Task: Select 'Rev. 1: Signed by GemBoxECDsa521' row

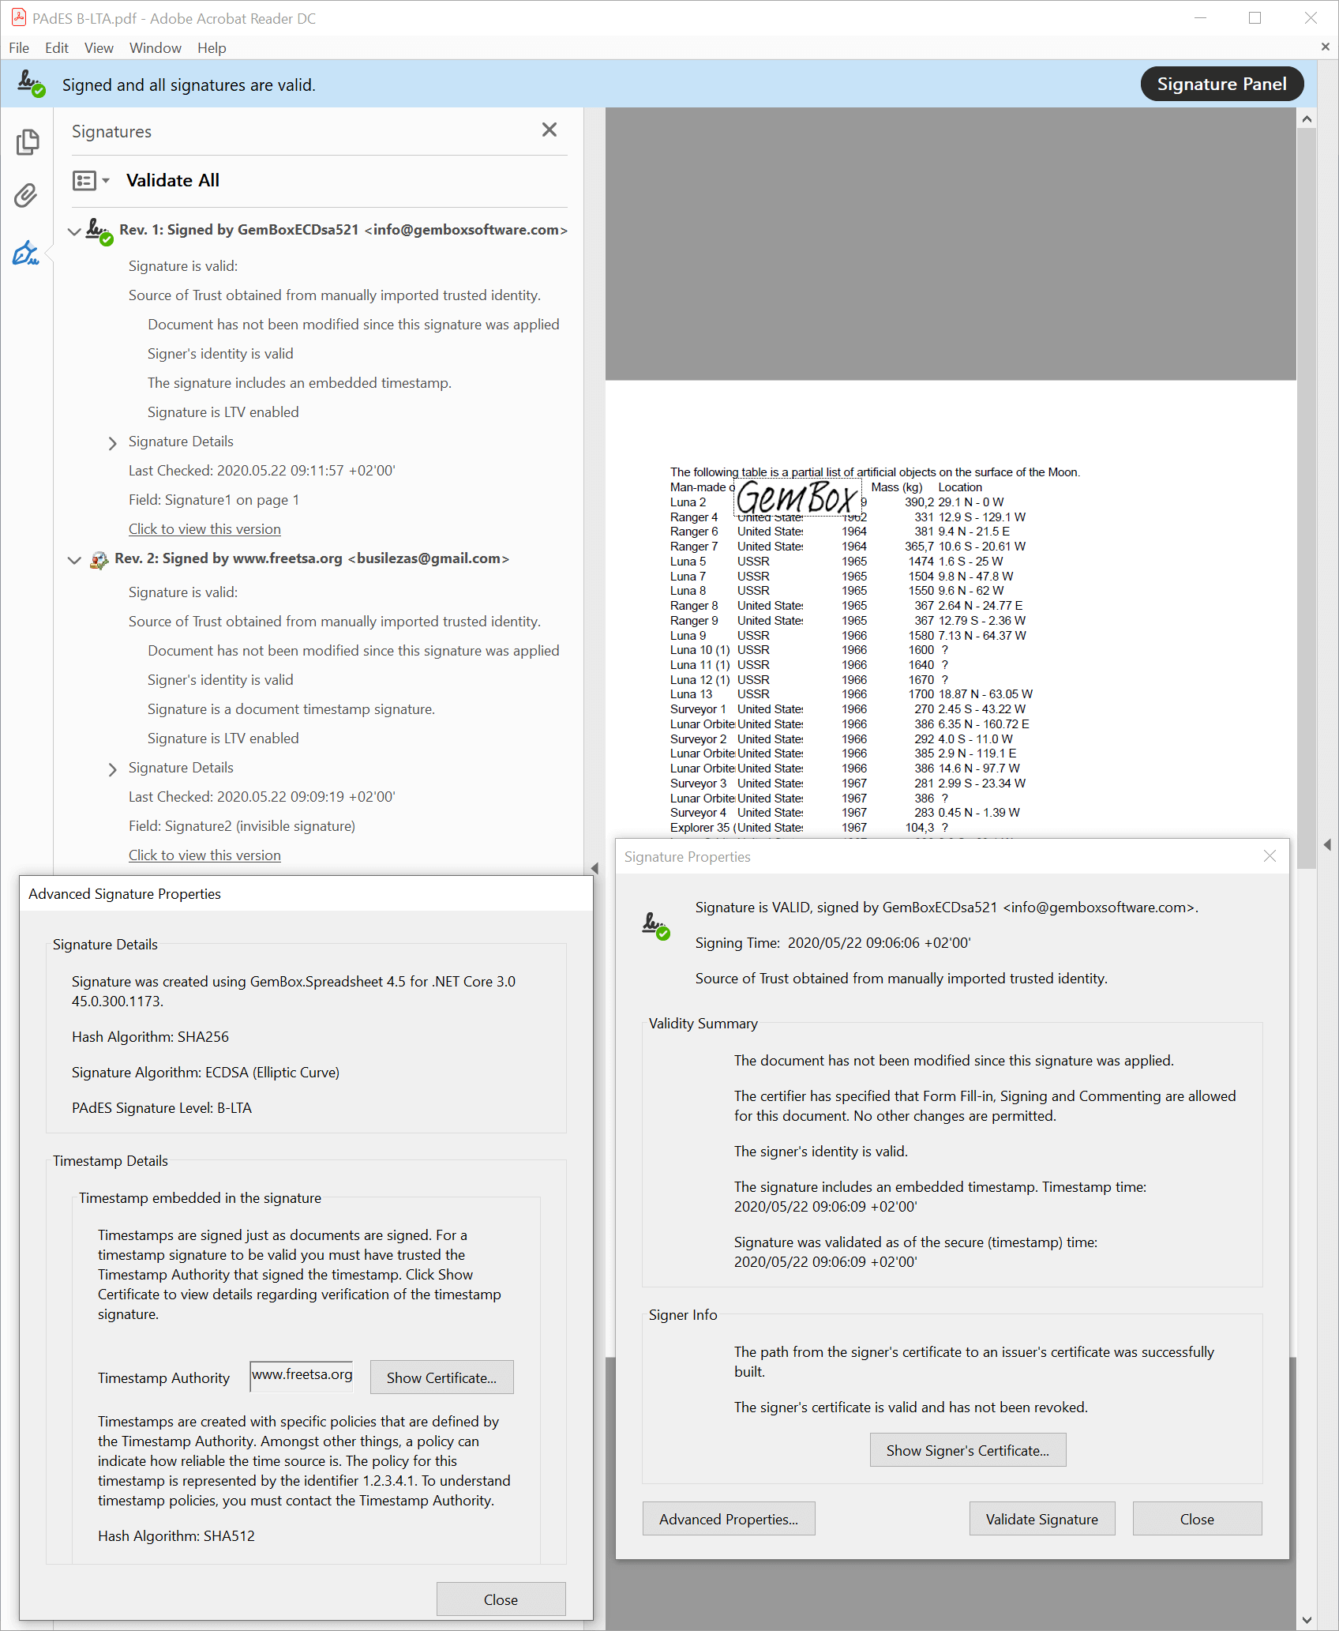Action: (343, 230)
